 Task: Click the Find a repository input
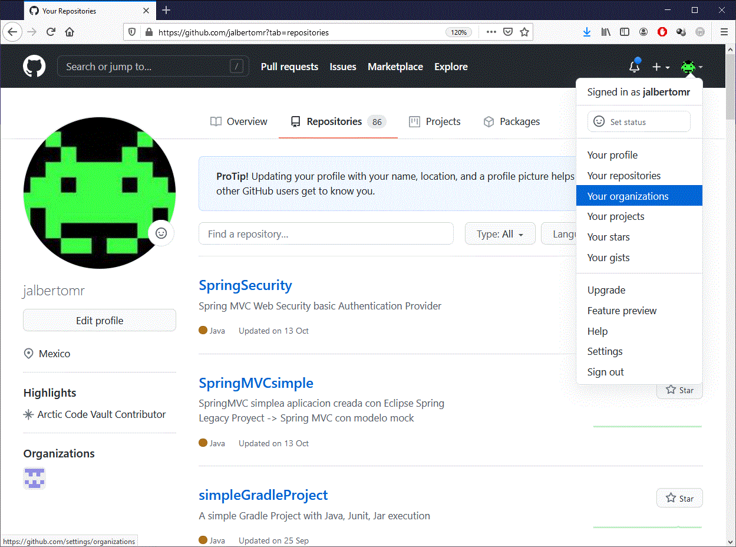[326, 234]
